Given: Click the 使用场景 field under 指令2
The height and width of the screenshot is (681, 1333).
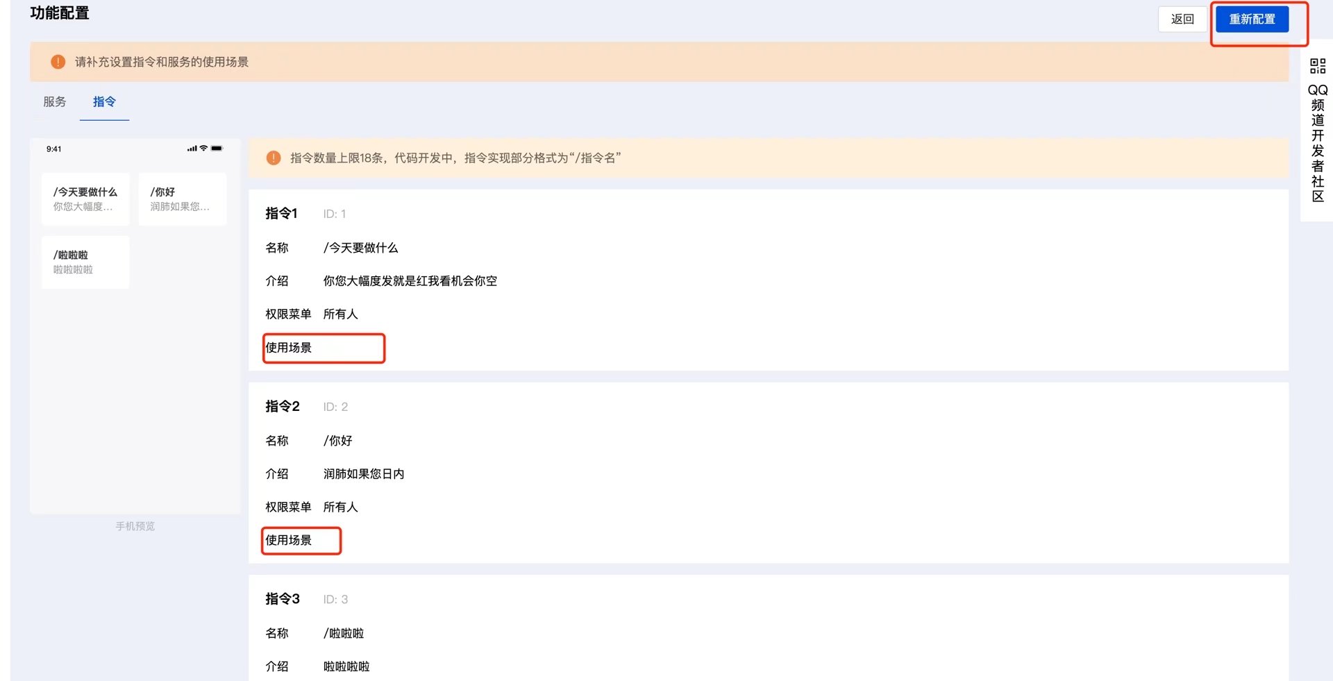Looking at the screenshot, I should (x=301, y=540).
